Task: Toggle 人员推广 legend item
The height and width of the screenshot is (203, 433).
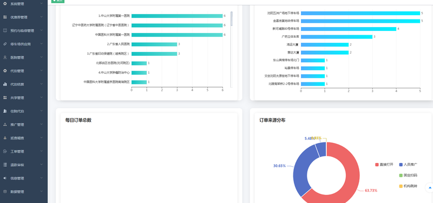Action: [x=408, y=165]
